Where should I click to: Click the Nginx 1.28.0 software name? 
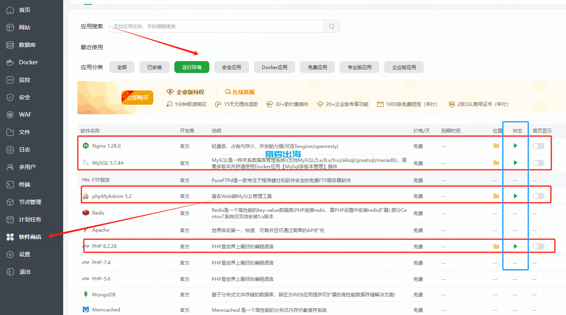point(106,146)
